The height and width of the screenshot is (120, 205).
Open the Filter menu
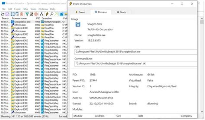pyautogui.click(x=25, y=9)
